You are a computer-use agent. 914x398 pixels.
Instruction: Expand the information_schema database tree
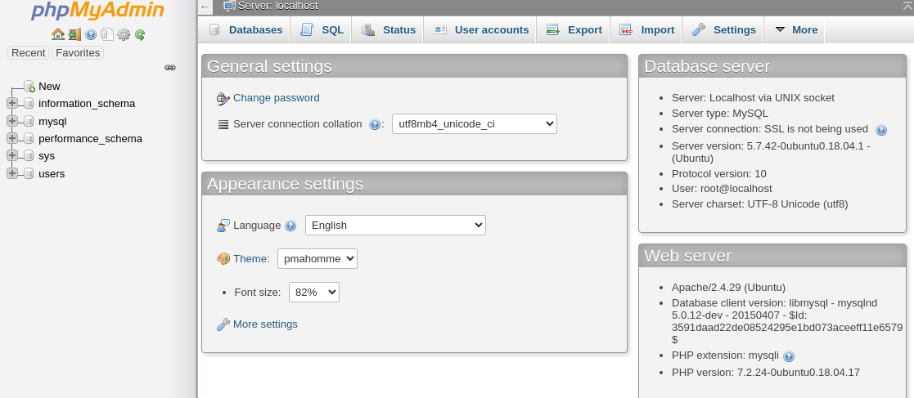click(12, 103)
